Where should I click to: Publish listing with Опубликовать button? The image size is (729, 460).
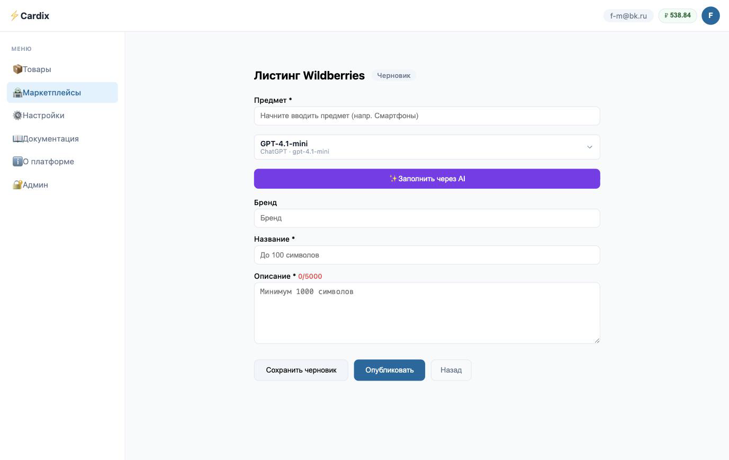pos(390,370)
